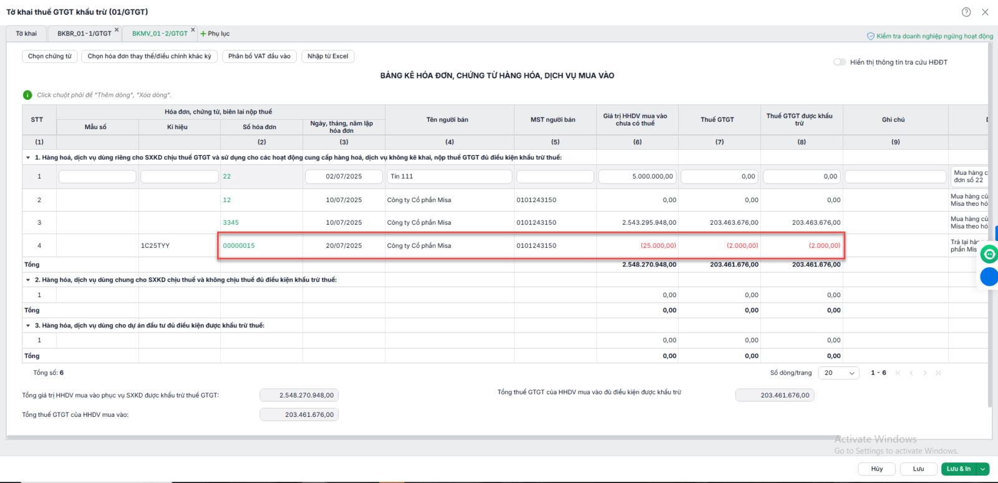Open invoice number 12 link

(227, 200)
